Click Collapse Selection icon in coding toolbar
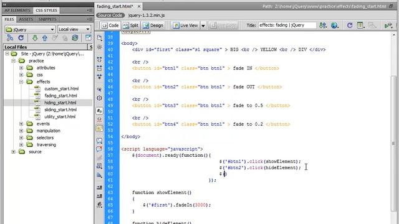399x224 pixels. click(x=100, y=68)
